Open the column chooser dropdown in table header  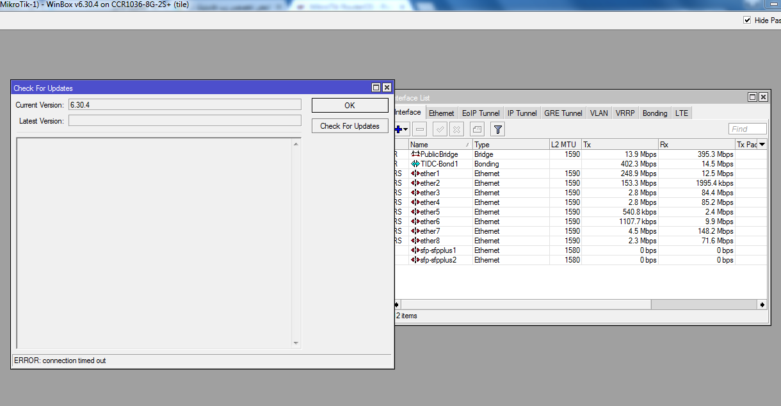click(762, 145)
